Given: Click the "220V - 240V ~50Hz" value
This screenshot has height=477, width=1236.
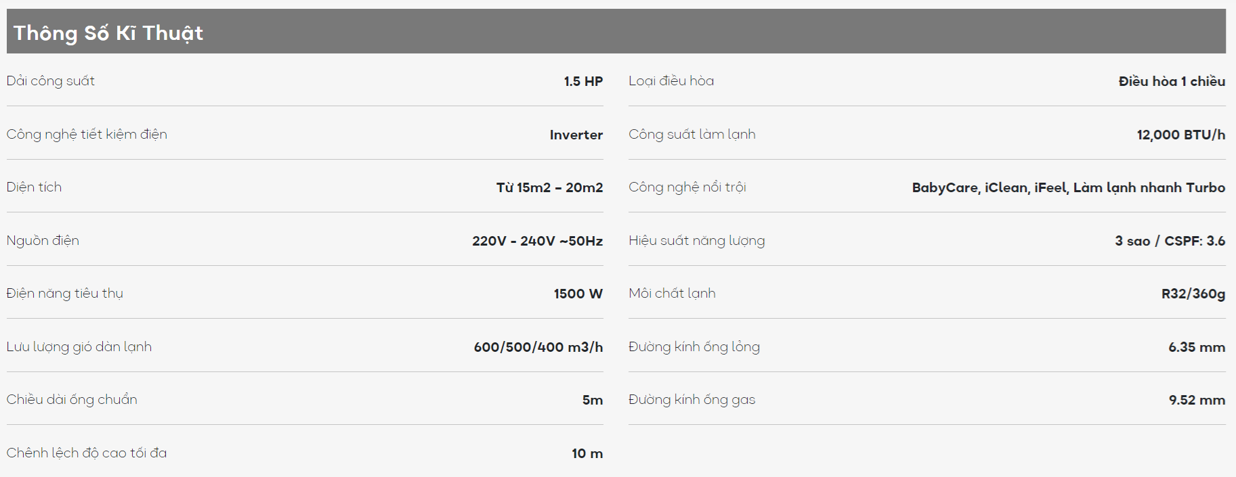Looking at the screenshot, I should 537,241.
